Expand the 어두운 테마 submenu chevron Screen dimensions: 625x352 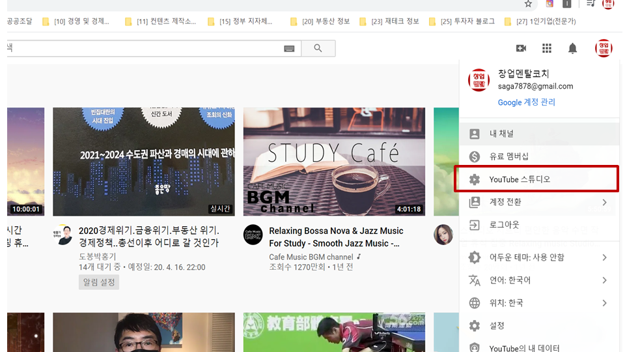pos(605,257)
